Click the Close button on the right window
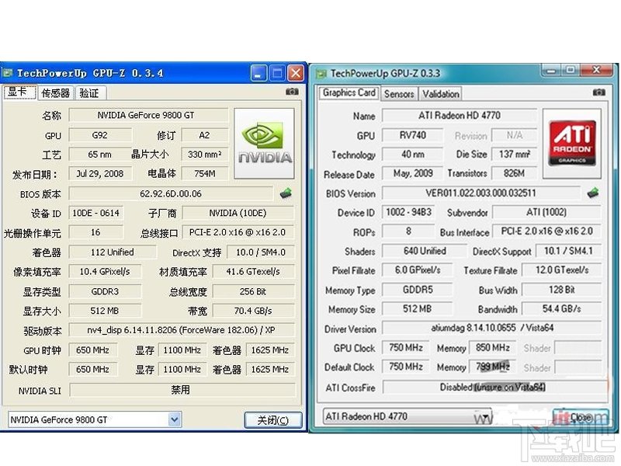Viewport: 621px width, 466px height. [x=581, y=416]
